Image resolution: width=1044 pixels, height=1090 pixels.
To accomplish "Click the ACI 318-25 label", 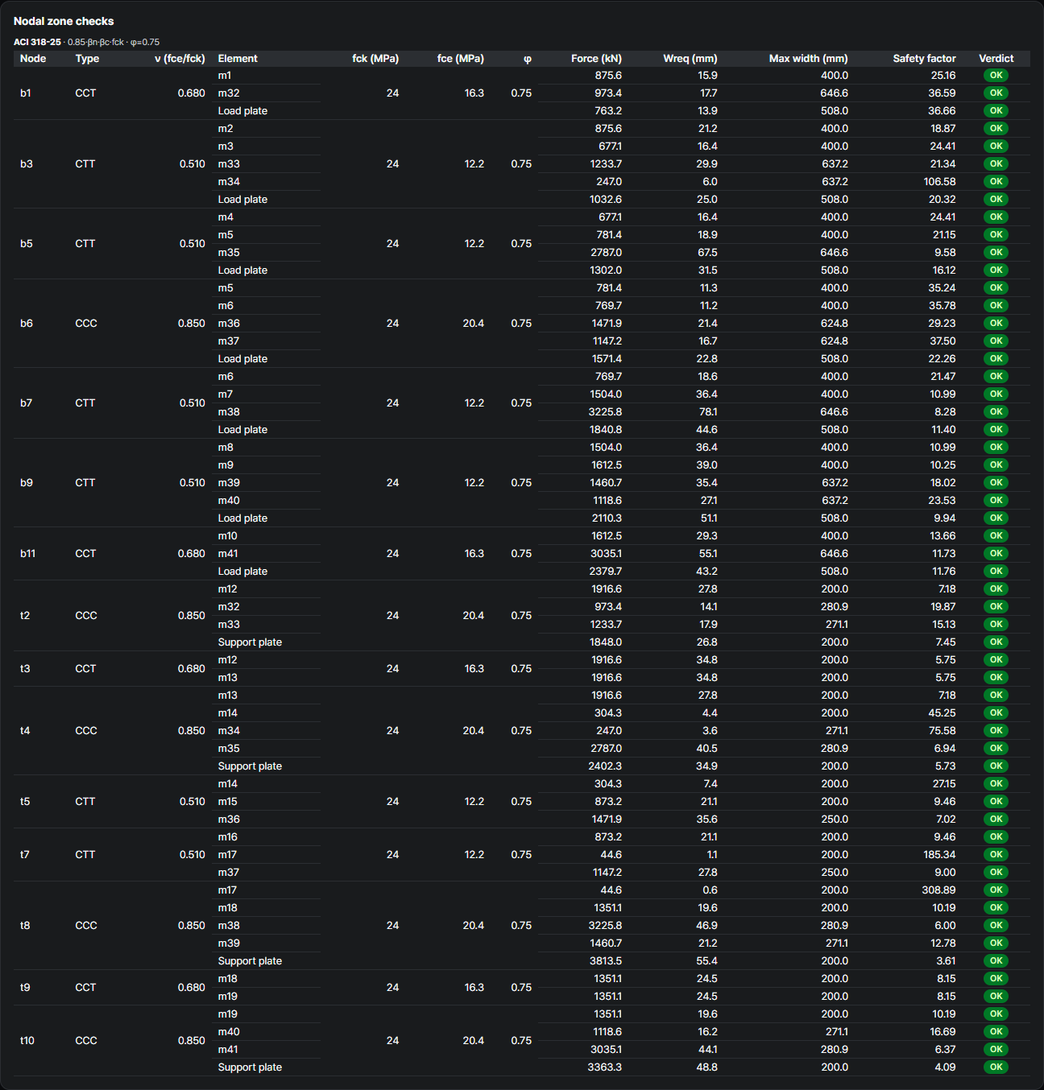I will pos(37,42).
